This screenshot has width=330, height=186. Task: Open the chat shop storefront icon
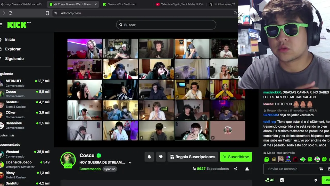tap(282, 180)
